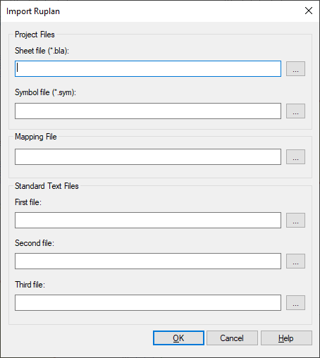Click the Import Ruplan title text

click(x=33, y=11)
